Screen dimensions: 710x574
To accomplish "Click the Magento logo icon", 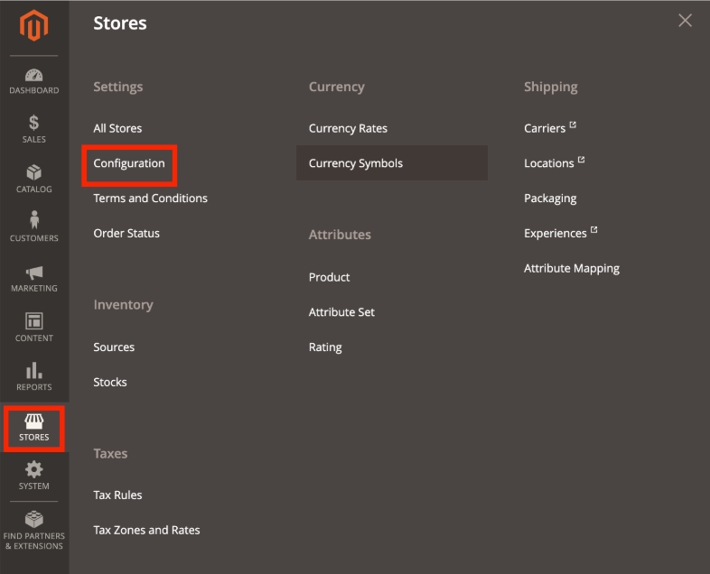I will click(34, 25).
